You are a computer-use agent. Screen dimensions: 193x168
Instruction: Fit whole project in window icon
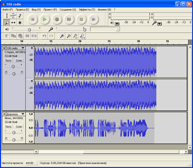(82, 36)
